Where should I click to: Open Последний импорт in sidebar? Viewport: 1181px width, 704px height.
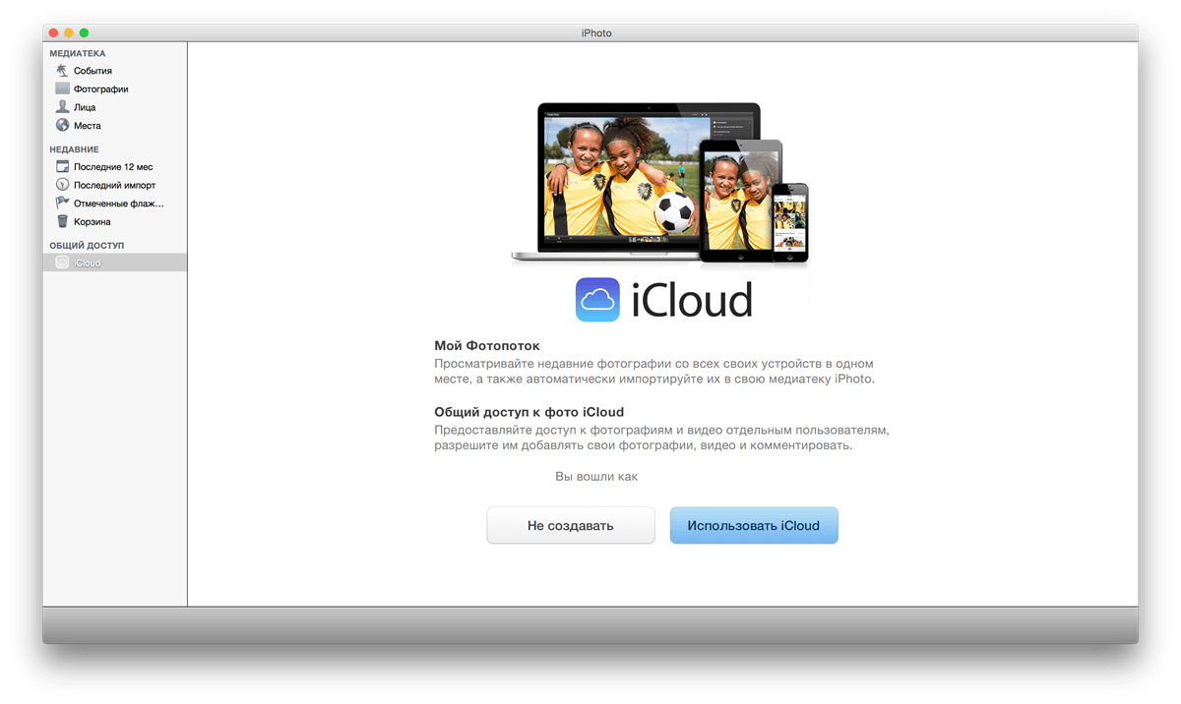(115, 185)
